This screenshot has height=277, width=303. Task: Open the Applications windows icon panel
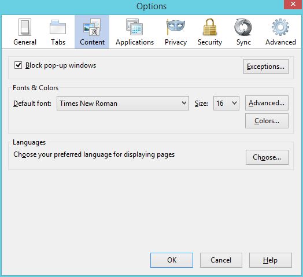pos(135,27)
